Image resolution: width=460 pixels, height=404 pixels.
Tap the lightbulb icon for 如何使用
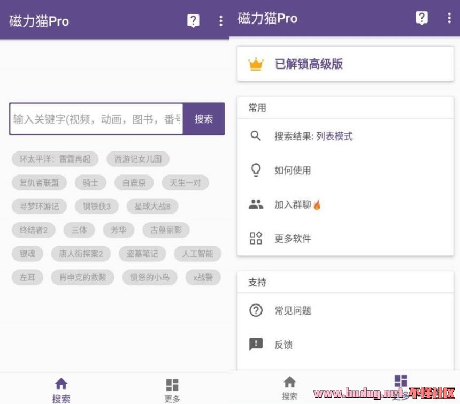pos(256,170)
